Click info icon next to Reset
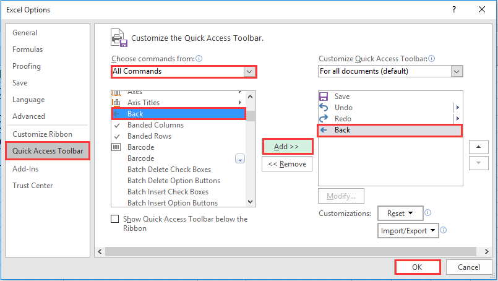 point(428,213)
